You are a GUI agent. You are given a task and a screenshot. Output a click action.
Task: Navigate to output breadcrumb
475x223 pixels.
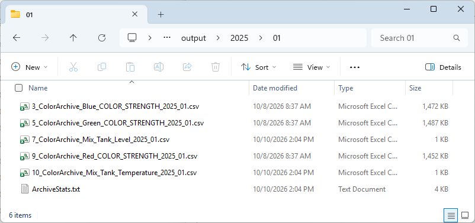(x=194, y=38)
